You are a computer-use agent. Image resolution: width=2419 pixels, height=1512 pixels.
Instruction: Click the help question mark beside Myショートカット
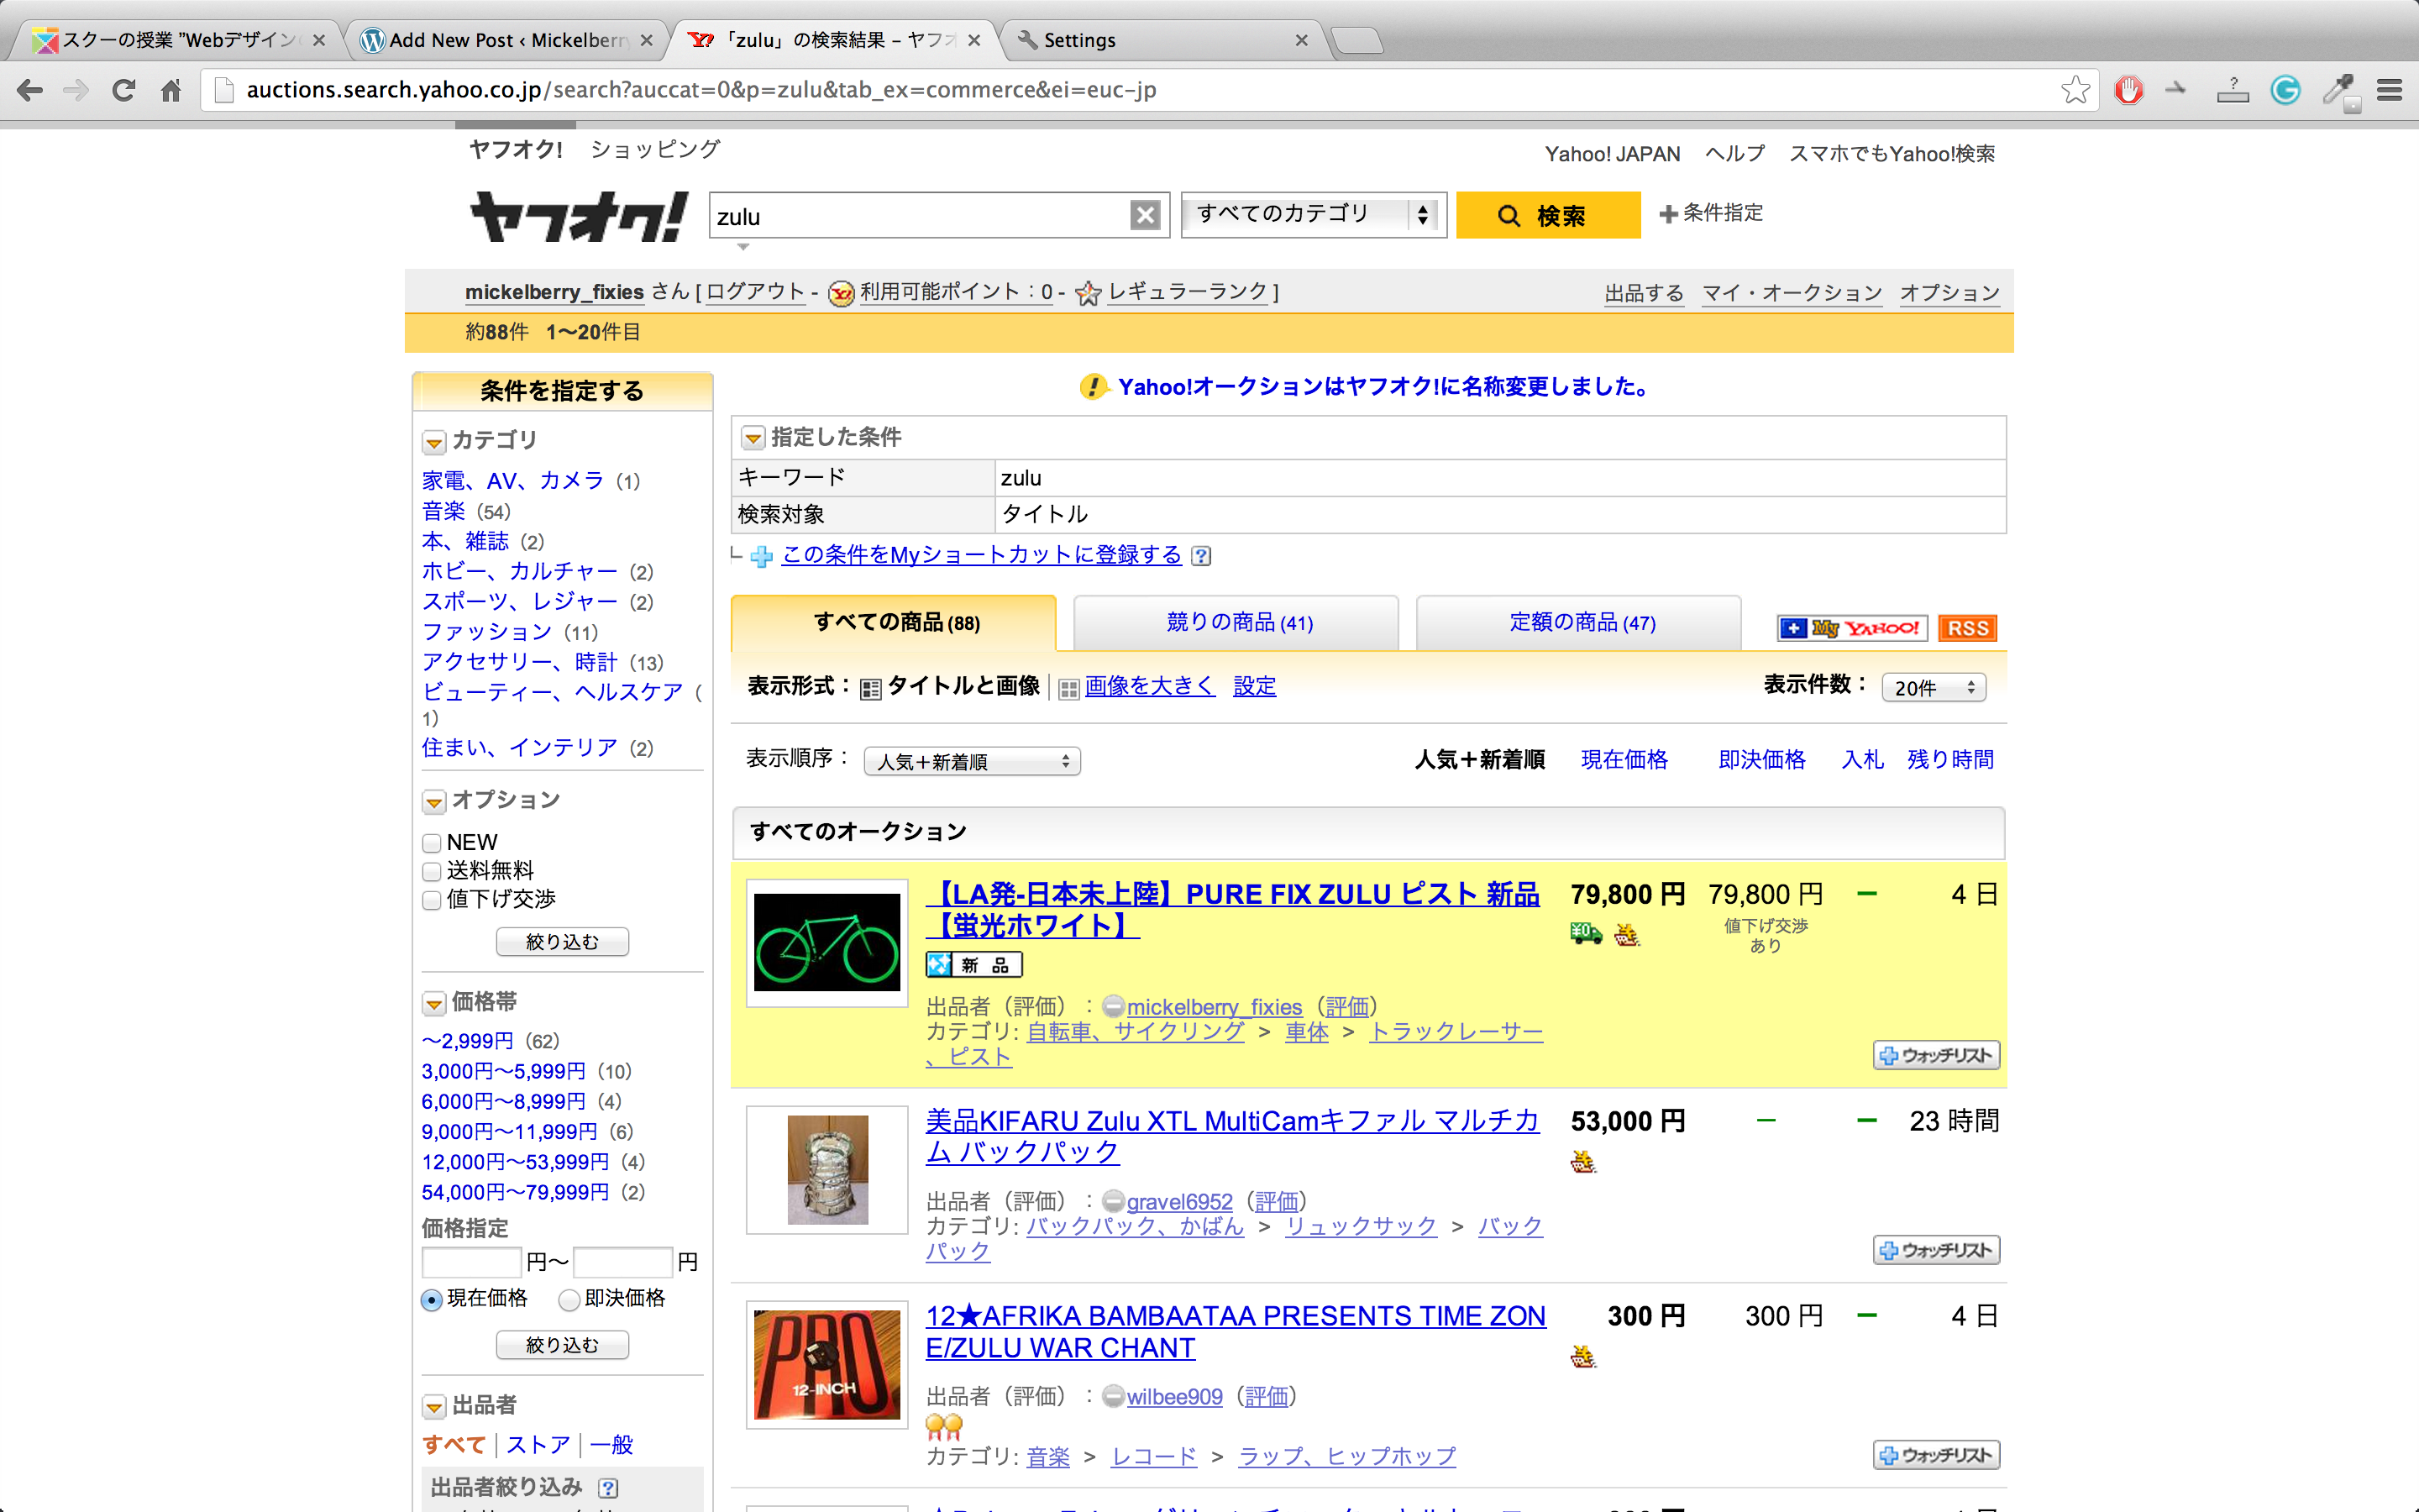pos(1201,556)
